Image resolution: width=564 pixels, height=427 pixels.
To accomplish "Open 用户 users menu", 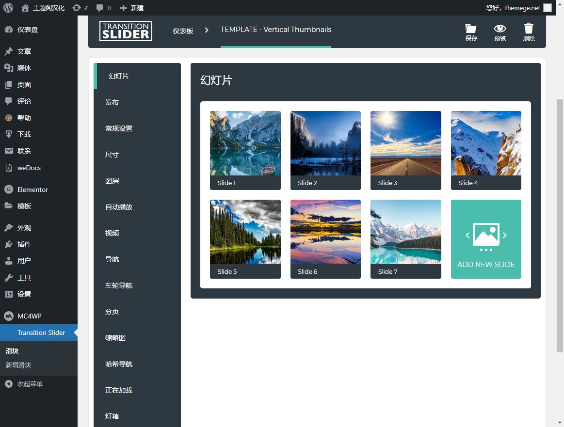I will point(39,261).
